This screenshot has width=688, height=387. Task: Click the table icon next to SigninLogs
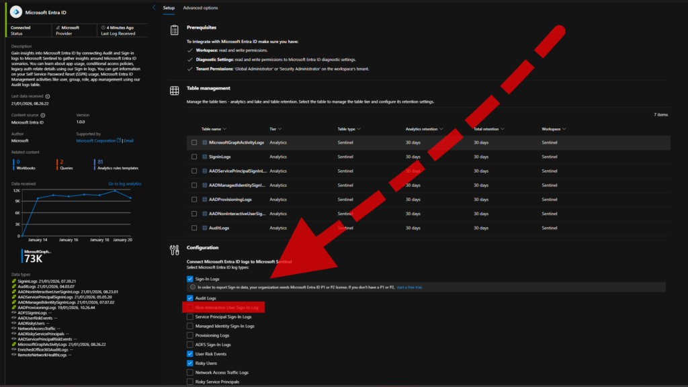[x=204, y=157]
